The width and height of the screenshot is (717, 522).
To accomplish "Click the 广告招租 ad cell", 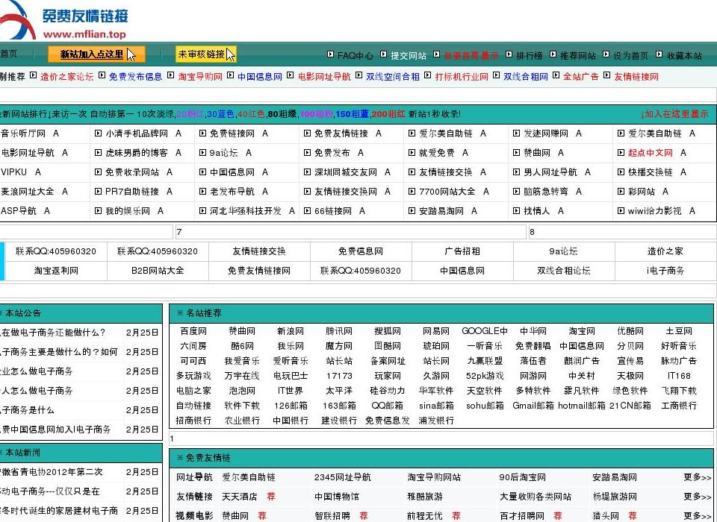I will pyautogui.click(x=462, y=251).
